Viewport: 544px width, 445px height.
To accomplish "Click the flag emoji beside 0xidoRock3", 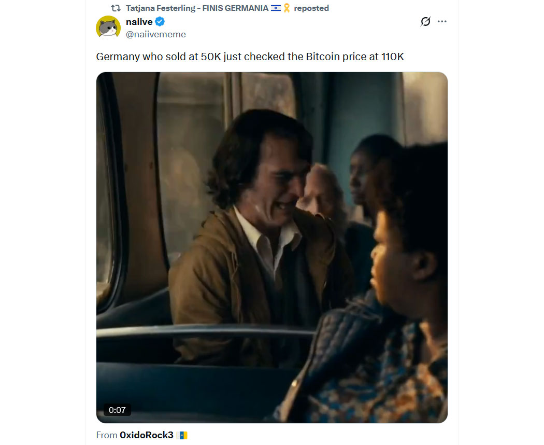I will pyautogui.click(x=182, y=435).
